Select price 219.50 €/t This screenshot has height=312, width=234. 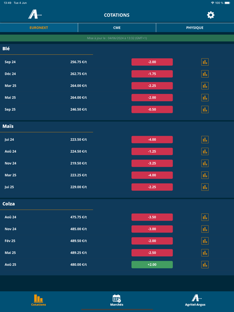[x=78, y=163]
